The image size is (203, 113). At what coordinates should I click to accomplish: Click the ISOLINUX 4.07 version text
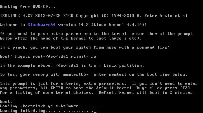(16, 16)
